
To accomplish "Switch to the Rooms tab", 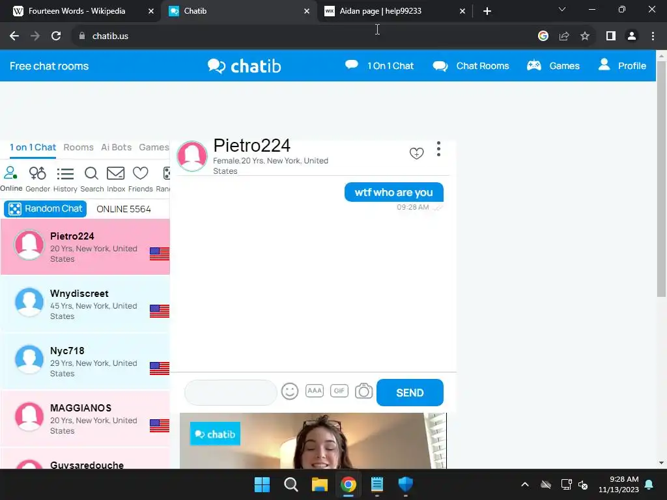I will point(78,147).
